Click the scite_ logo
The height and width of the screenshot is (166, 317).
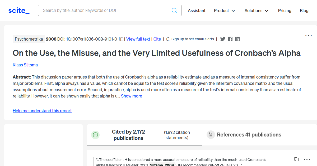pyautogui.click(x=18, y=10)
